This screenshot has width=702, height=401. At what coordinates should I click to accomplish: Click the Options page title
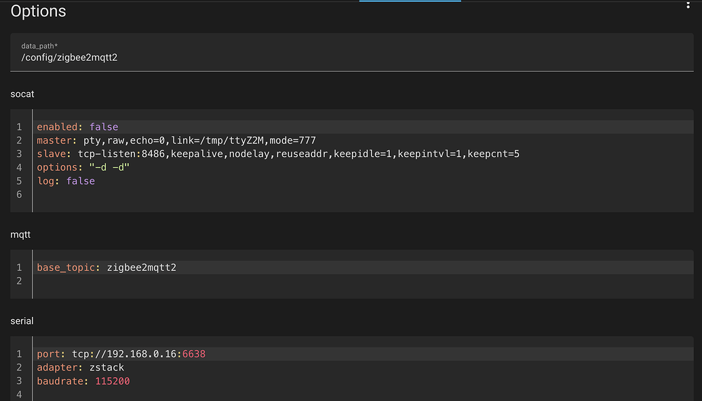click(x=38, y=11)
